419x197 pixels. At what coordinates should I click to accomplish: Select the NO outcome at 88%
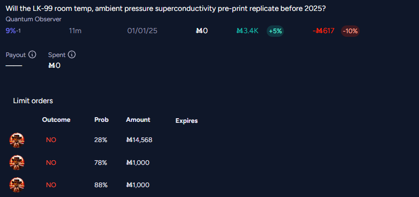point(51,185)
